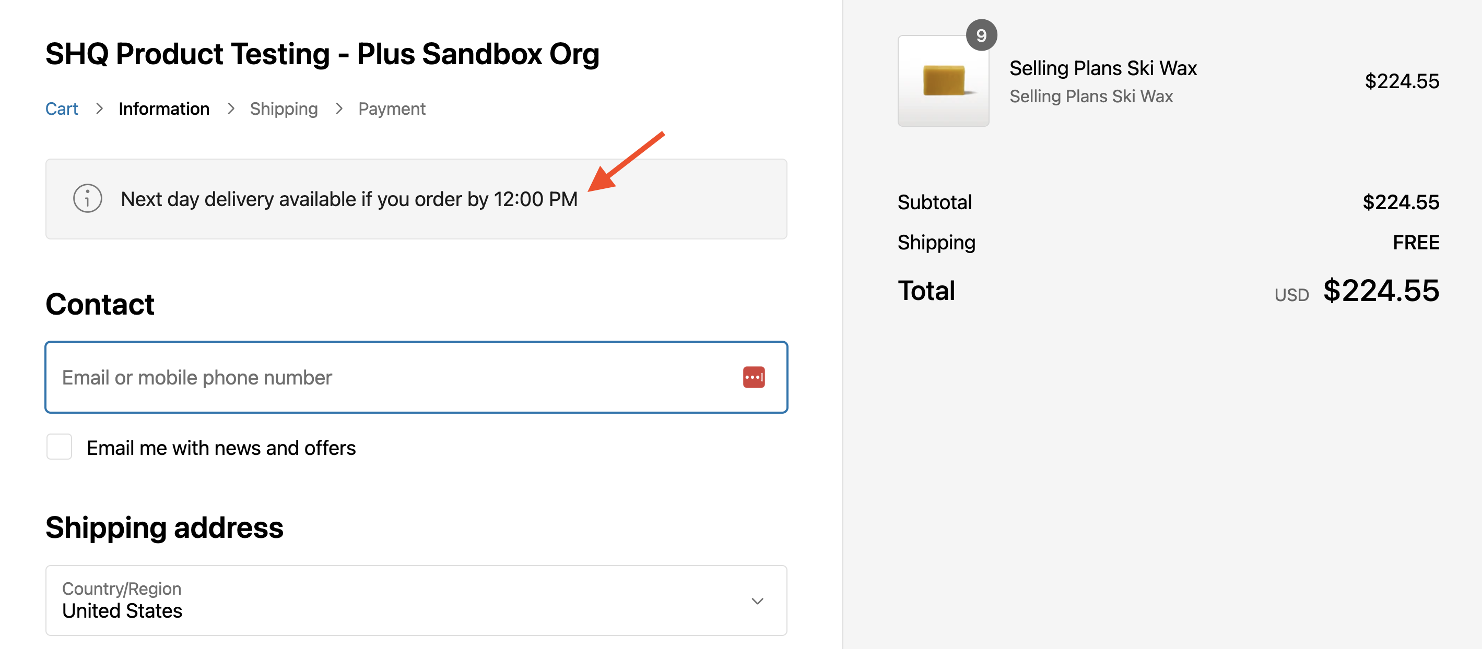
Task: Click the next day delivery notice text
Action: [349, 199]
